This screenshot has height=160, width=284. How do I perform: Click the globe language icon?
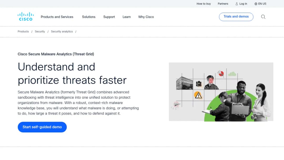pos(256,4)
